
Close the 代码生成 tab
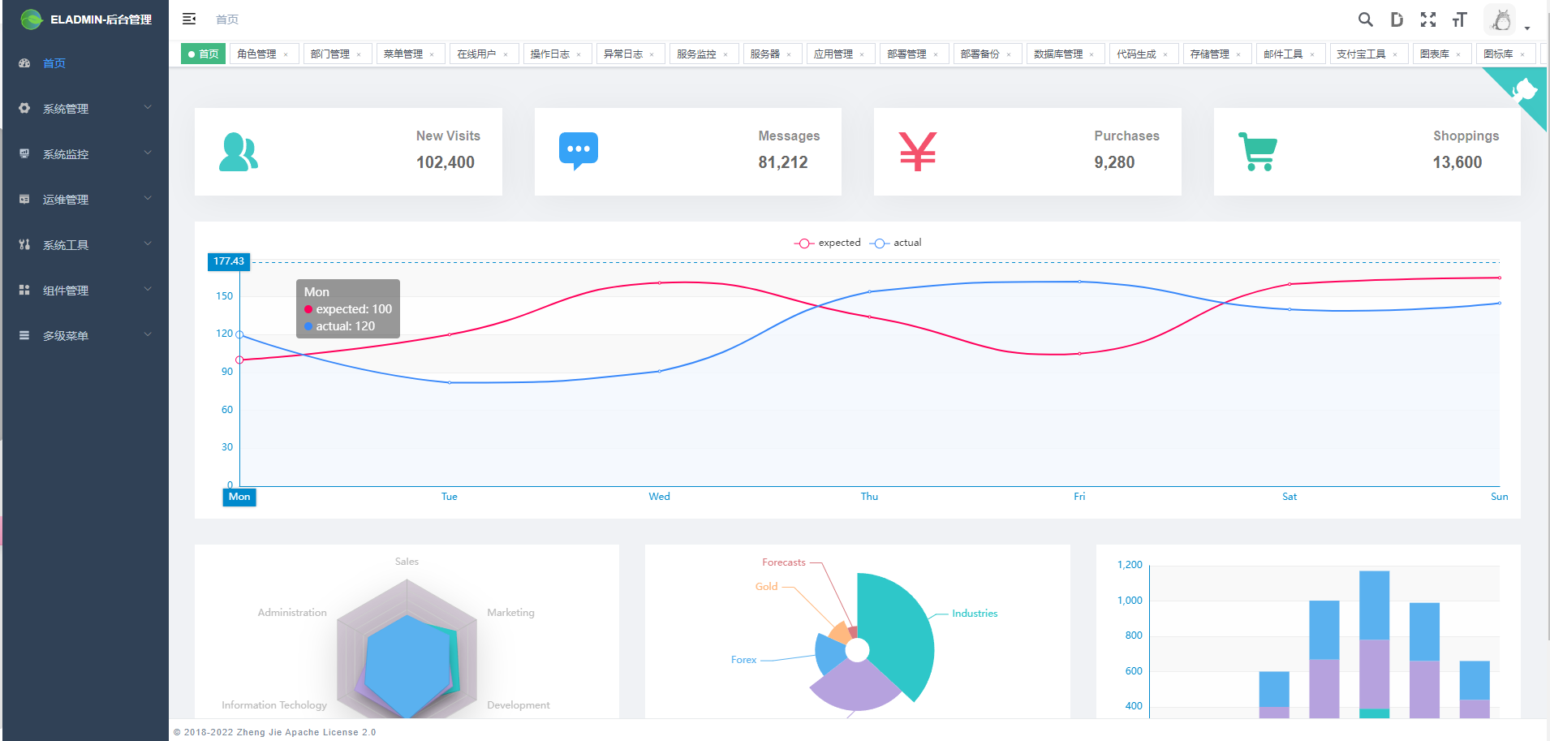(1165, 54)
